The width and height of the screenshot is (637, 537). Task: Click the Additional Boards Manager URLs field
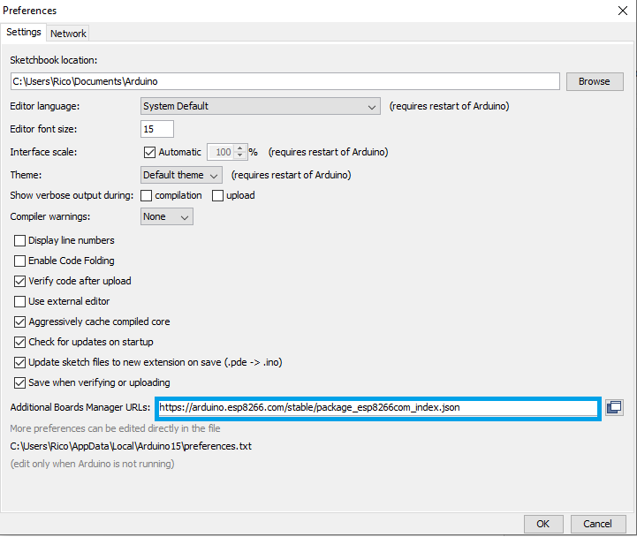(x=378, y=407)
